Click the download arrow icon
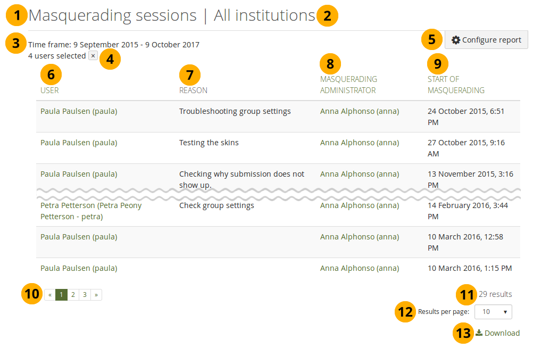 (x=479, y=333)
